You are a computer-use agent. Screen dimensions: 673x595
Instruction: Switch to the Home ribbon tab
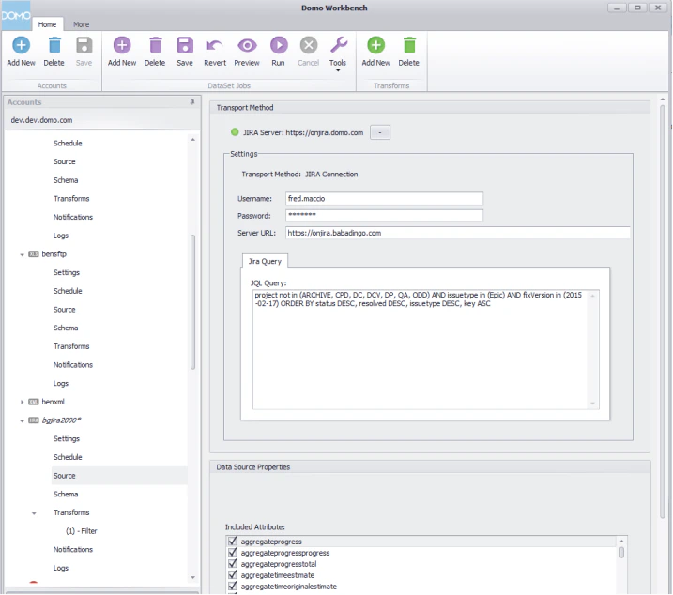47,24
